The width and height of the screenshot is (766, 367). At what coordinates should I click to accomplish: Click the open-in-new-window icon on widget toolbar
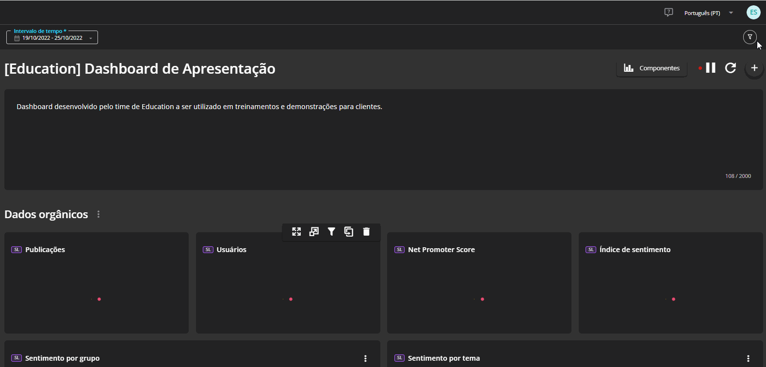click(x=314, y=232)
